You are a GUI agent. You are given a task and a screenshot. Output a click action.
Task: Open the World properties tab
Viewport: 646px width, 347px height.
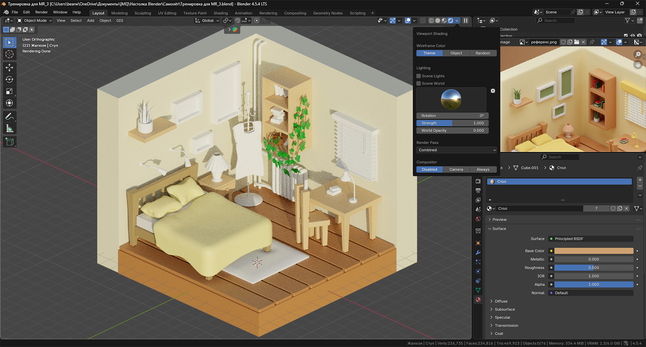478,219
